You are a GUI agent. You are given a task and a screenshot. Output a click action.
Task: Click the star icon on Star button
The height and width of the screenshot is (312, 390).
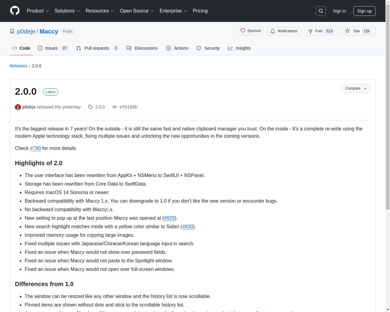click(x=347, y=31)
